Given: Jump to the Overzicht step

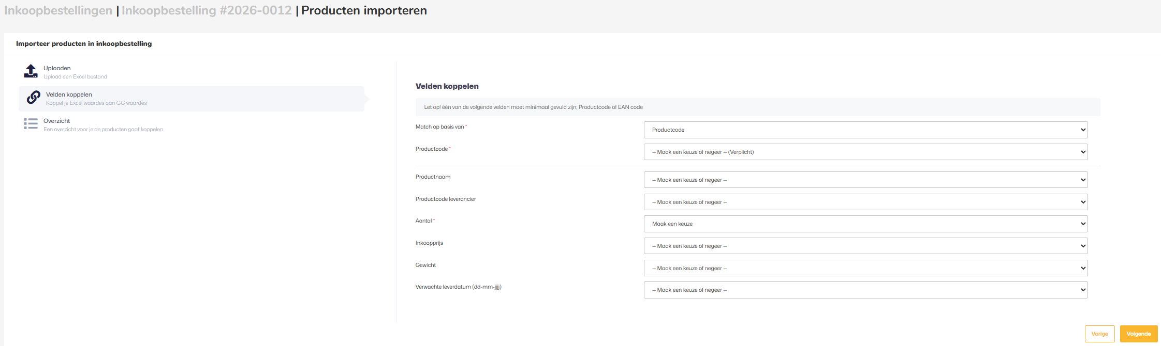Looking at the screenshot, I should (x=56, y=121).
